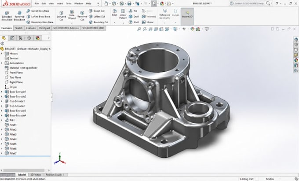Choose Boundary Boss/Base command

(x=40, y=22)
